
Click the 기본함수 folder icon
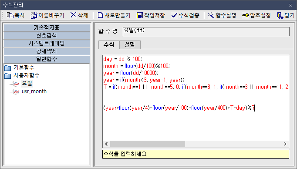[8, 68]
